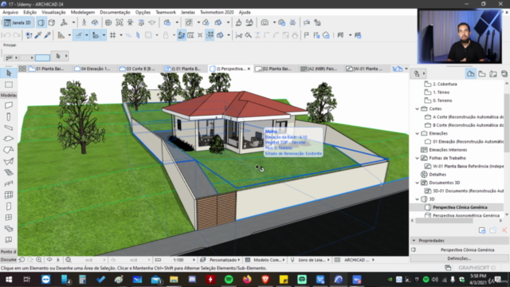Open the Ajuda menu
510x287 pixels.
[245, 12]
